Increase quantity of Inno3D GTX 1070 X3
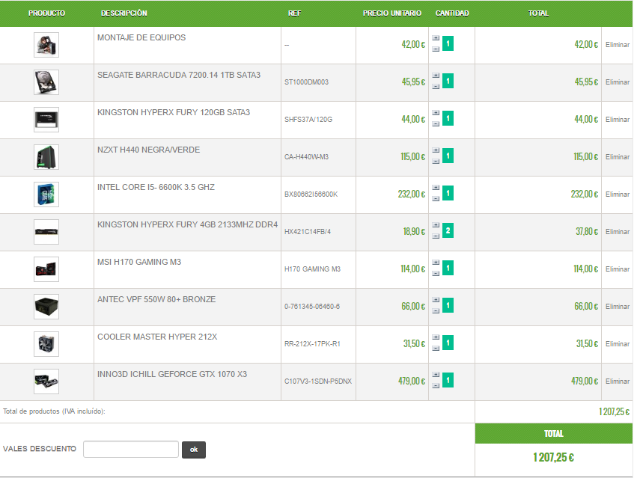Viewport: 634px width, 478px height. (436, 375)
